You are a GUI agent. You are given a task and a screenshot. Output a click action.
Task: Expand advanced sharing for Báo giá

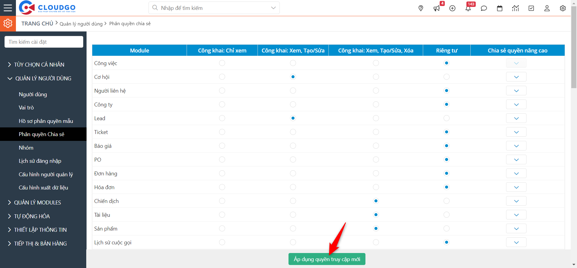point(516,146)
